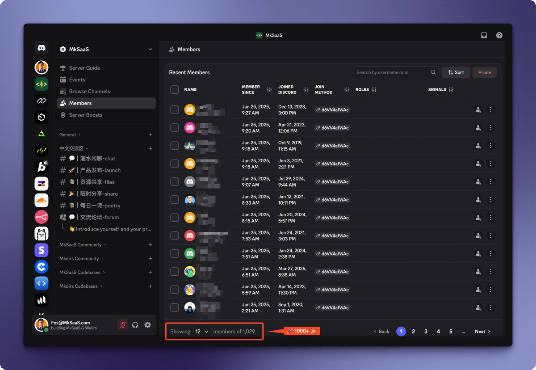
Task: Open Joined Discord column filter icon
Action: coord(306,90)
